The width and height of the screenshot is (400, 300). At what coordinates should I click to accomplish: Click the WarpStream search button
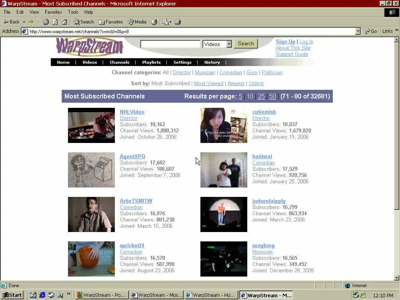click(246, 44)
